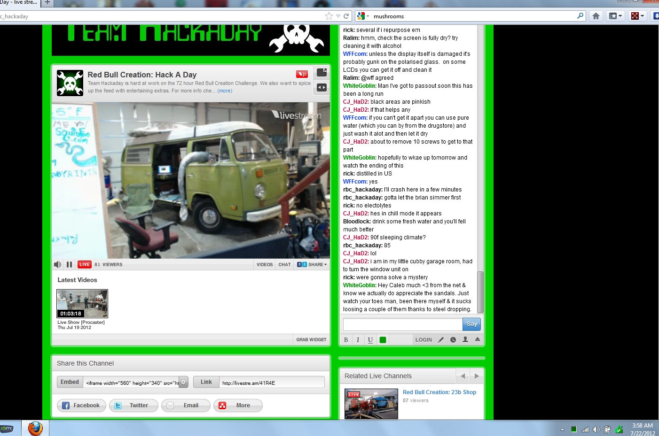
Task: Go to the browser home page
Action: pyautogui.click(x=596, y=16)
